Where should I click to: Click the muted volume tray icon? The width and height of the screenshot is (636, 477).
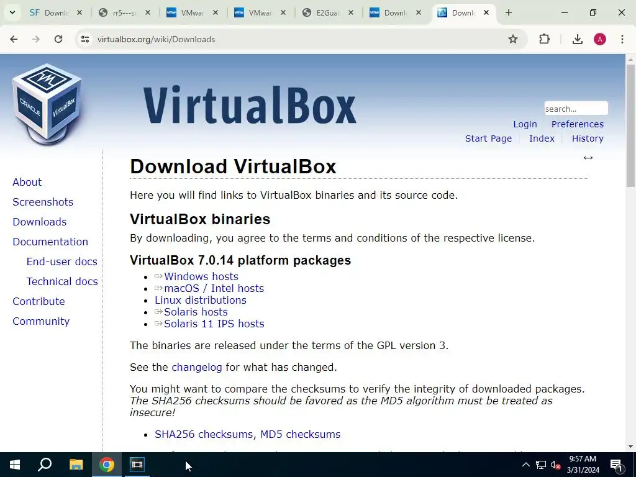click(x=556, y=465)
